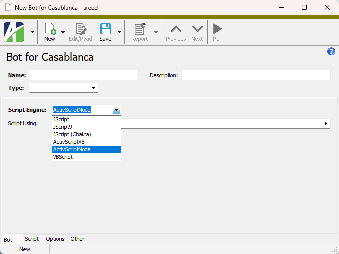
Task: Go to Next record
Action: click(x=197, y=32)
